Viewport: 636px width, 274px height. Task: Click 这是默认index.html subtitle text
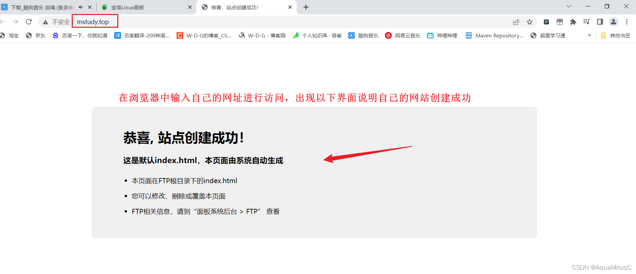pyautogui.click(x=203, y=160)
